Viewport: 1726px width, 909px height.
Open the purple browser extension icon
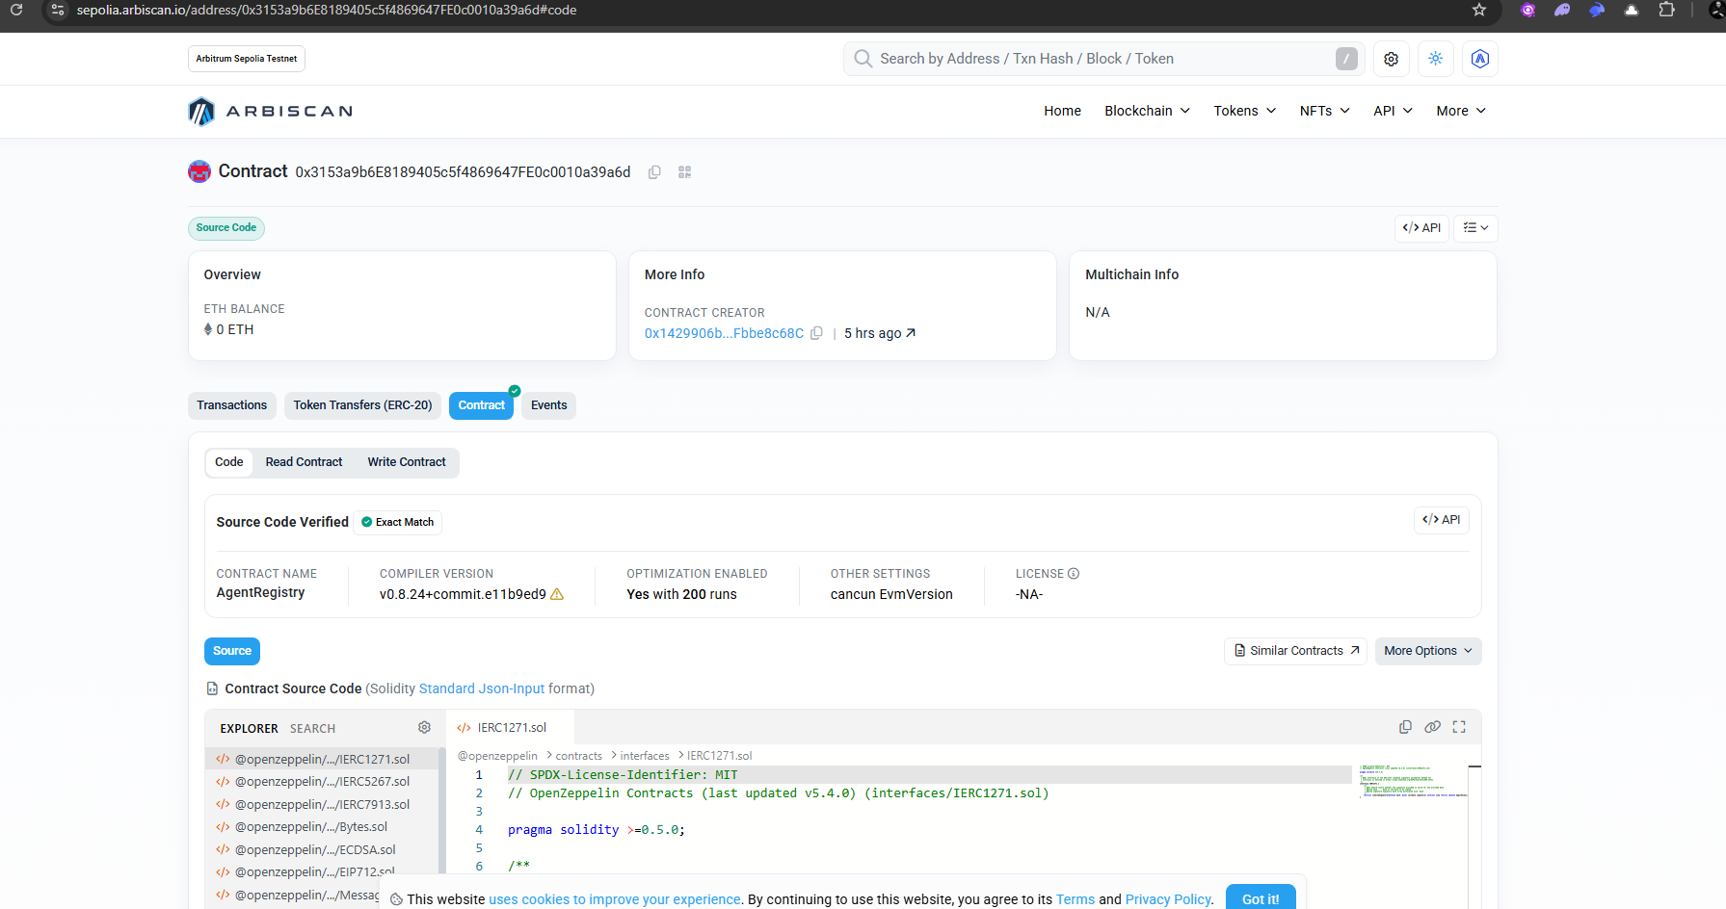[x=1527, y=10]
